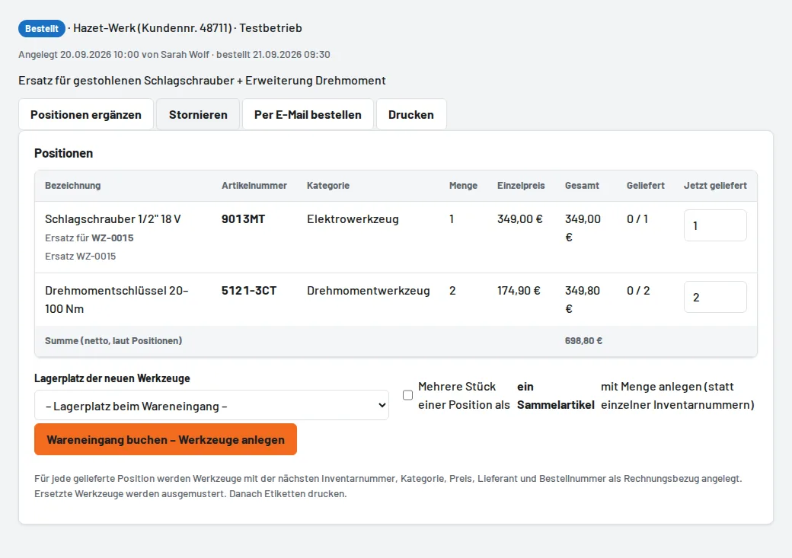The height and width of the screenshot is (558, 792).
Task: Click the Bezeichnung column header
Action: [x=73, y=185]
